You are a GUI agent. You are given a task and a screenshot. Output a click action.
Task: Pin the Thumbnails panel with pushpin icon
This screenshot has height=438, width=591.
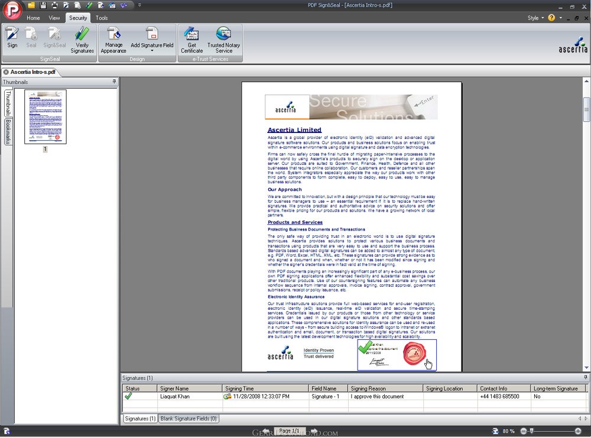click(114, 82)
